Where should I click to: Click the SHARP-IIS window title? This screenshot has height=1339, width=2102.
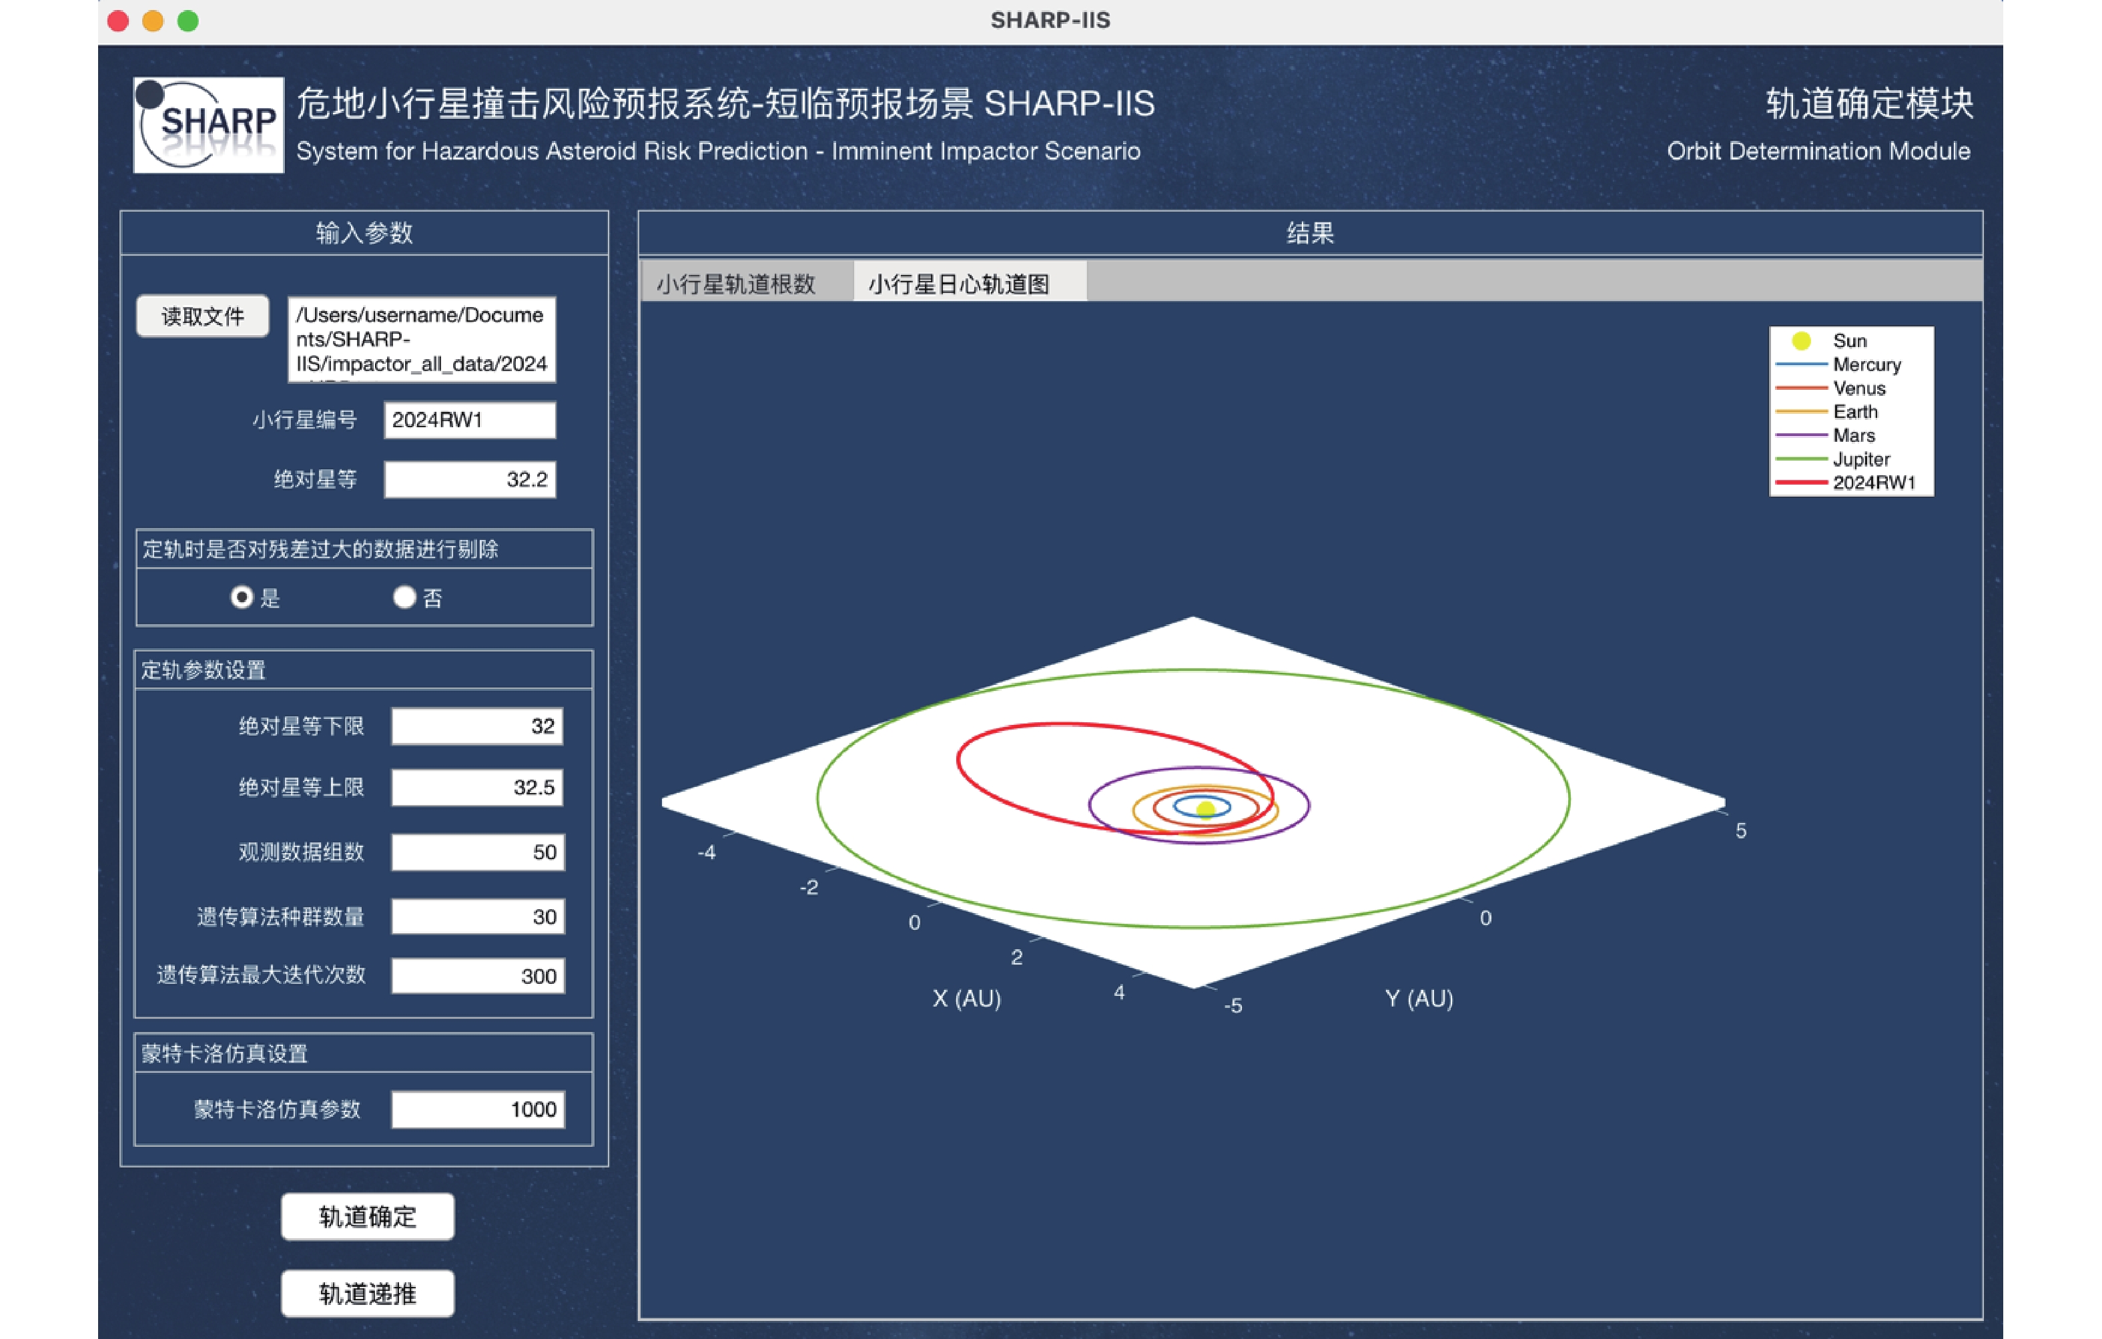[1050, 20]
